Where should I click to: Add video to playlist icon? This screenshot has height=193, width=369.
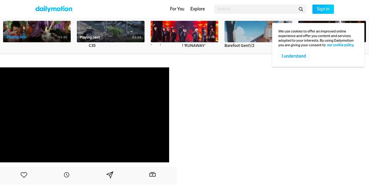pyautogui.click(x=153, y=175)
